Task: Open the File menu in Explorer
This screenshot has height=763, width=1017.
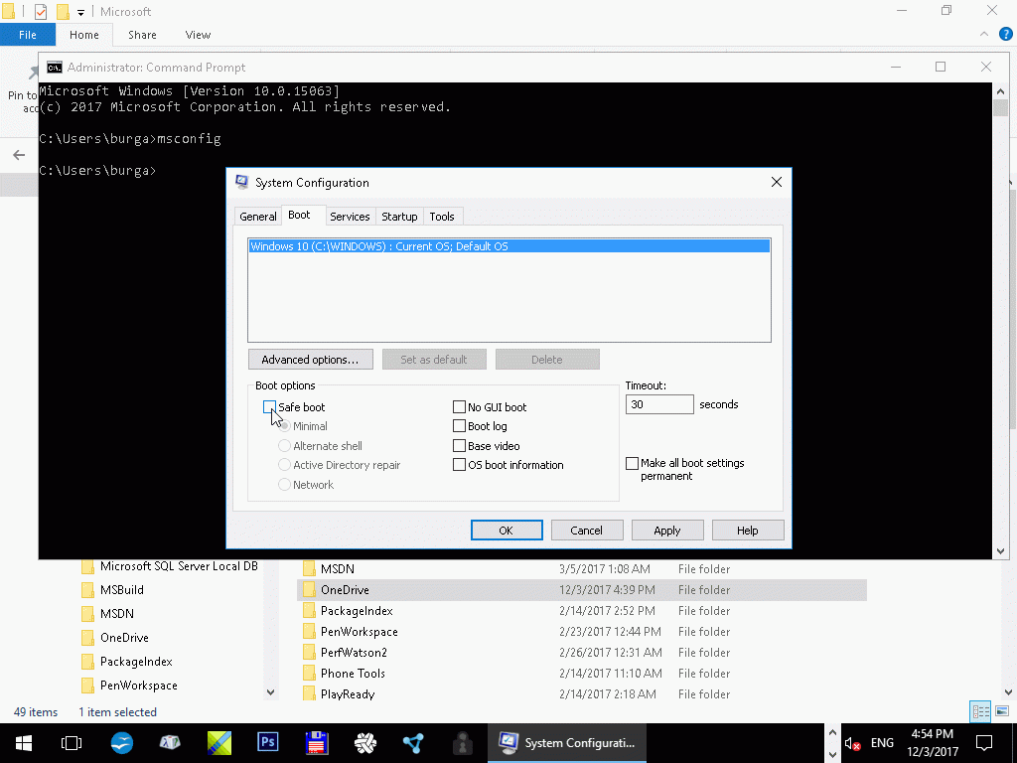Action: [x=27, y=35]
